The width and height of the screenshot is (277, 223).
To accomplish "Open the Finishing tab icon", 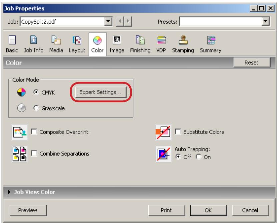I will coord(140,40).
